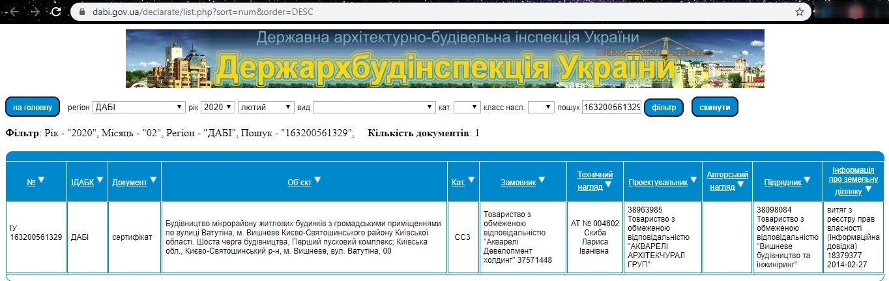889x281 pixels.
Task: Select the Акварелі Девелопмент холдинг customer cell
Action: coord(524,237)
